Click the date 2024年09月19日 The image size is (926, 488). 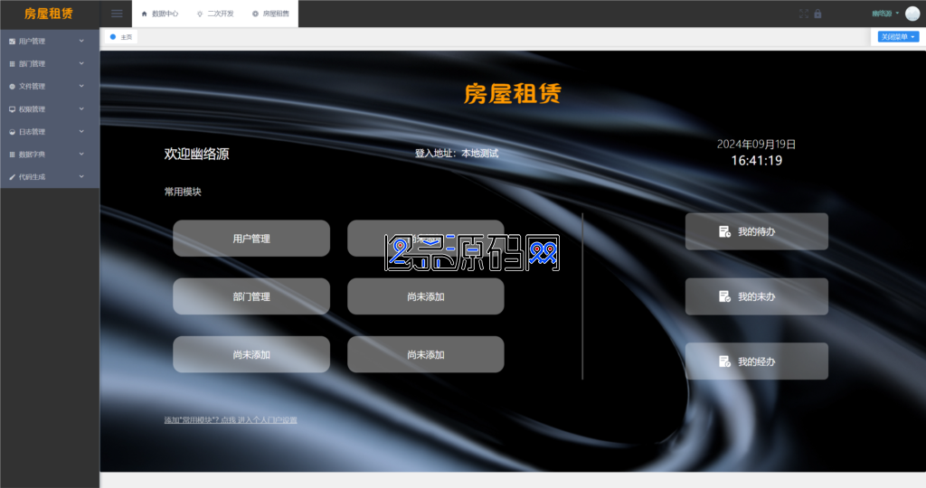[757, 144]
